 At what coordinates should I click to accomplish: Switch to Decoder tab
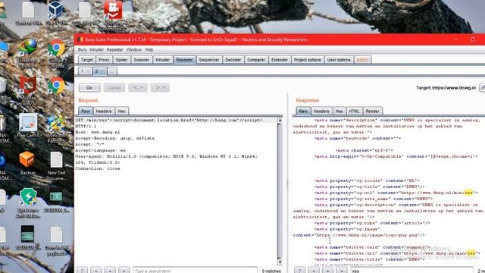[233, 60]
